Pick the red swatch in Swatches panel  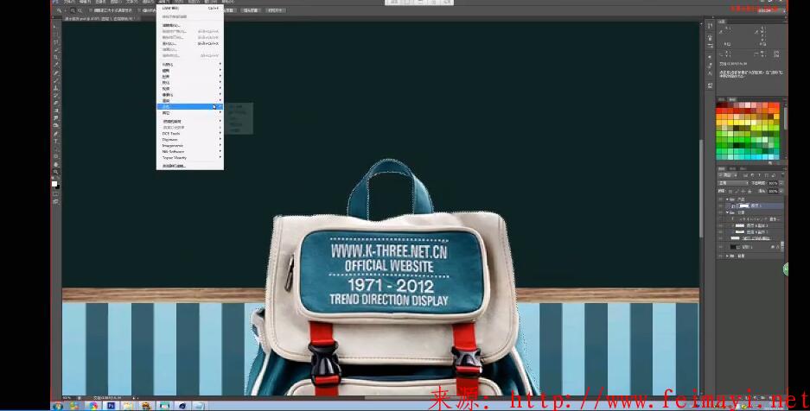click(720, 112)
